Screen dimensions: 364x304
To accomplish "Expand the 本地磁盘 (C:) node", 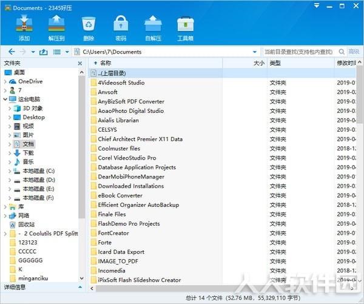I will pos(10,171).
